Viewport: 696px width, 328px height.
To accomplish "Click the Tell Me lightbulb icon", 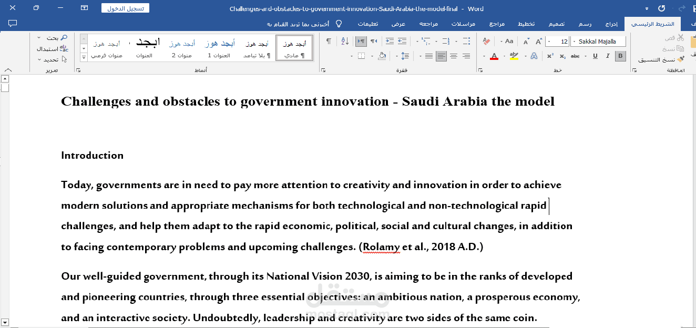I will click(x=339, y=24).
